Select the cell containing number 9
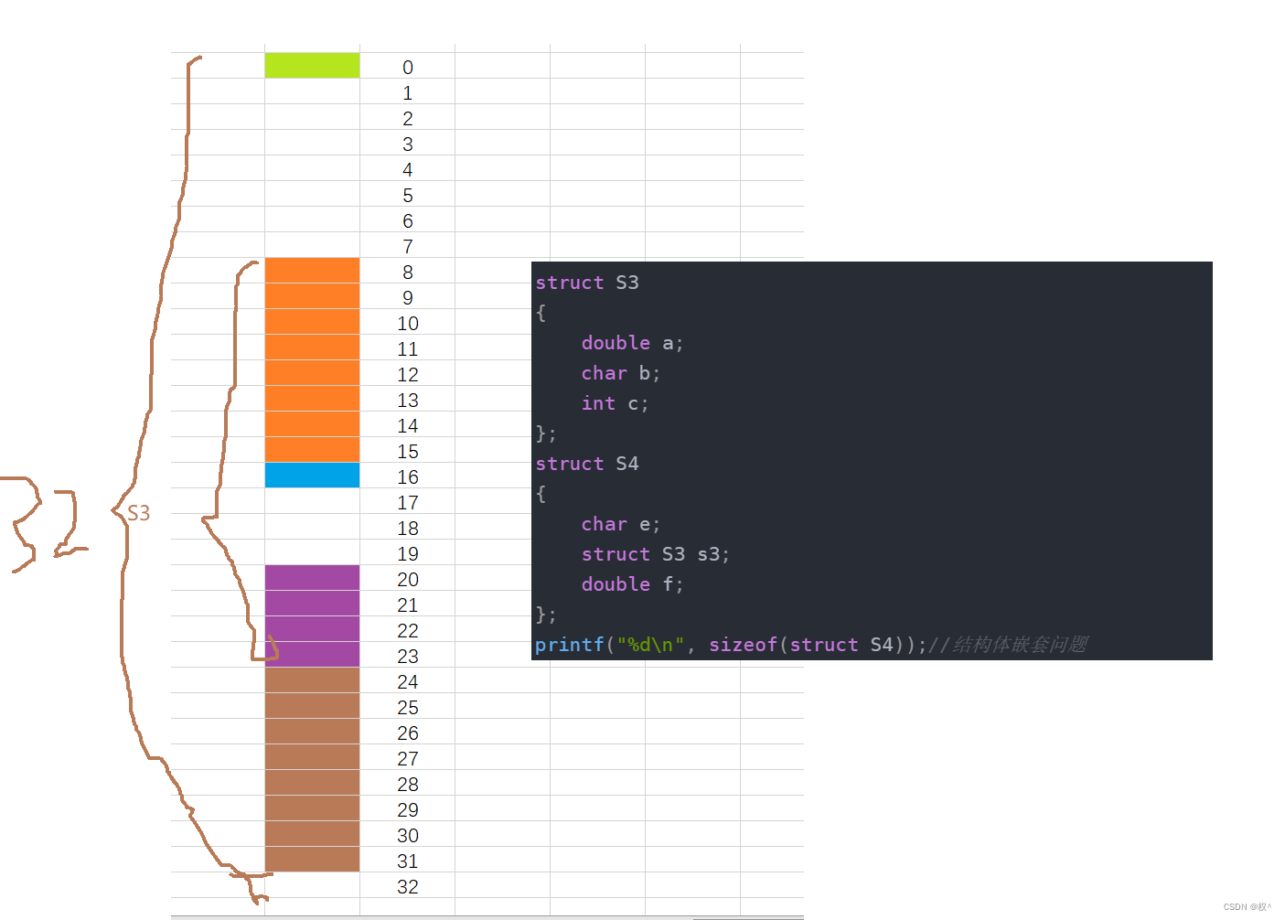The width and height of the screenshot is (1285, 920). [407, 296]
